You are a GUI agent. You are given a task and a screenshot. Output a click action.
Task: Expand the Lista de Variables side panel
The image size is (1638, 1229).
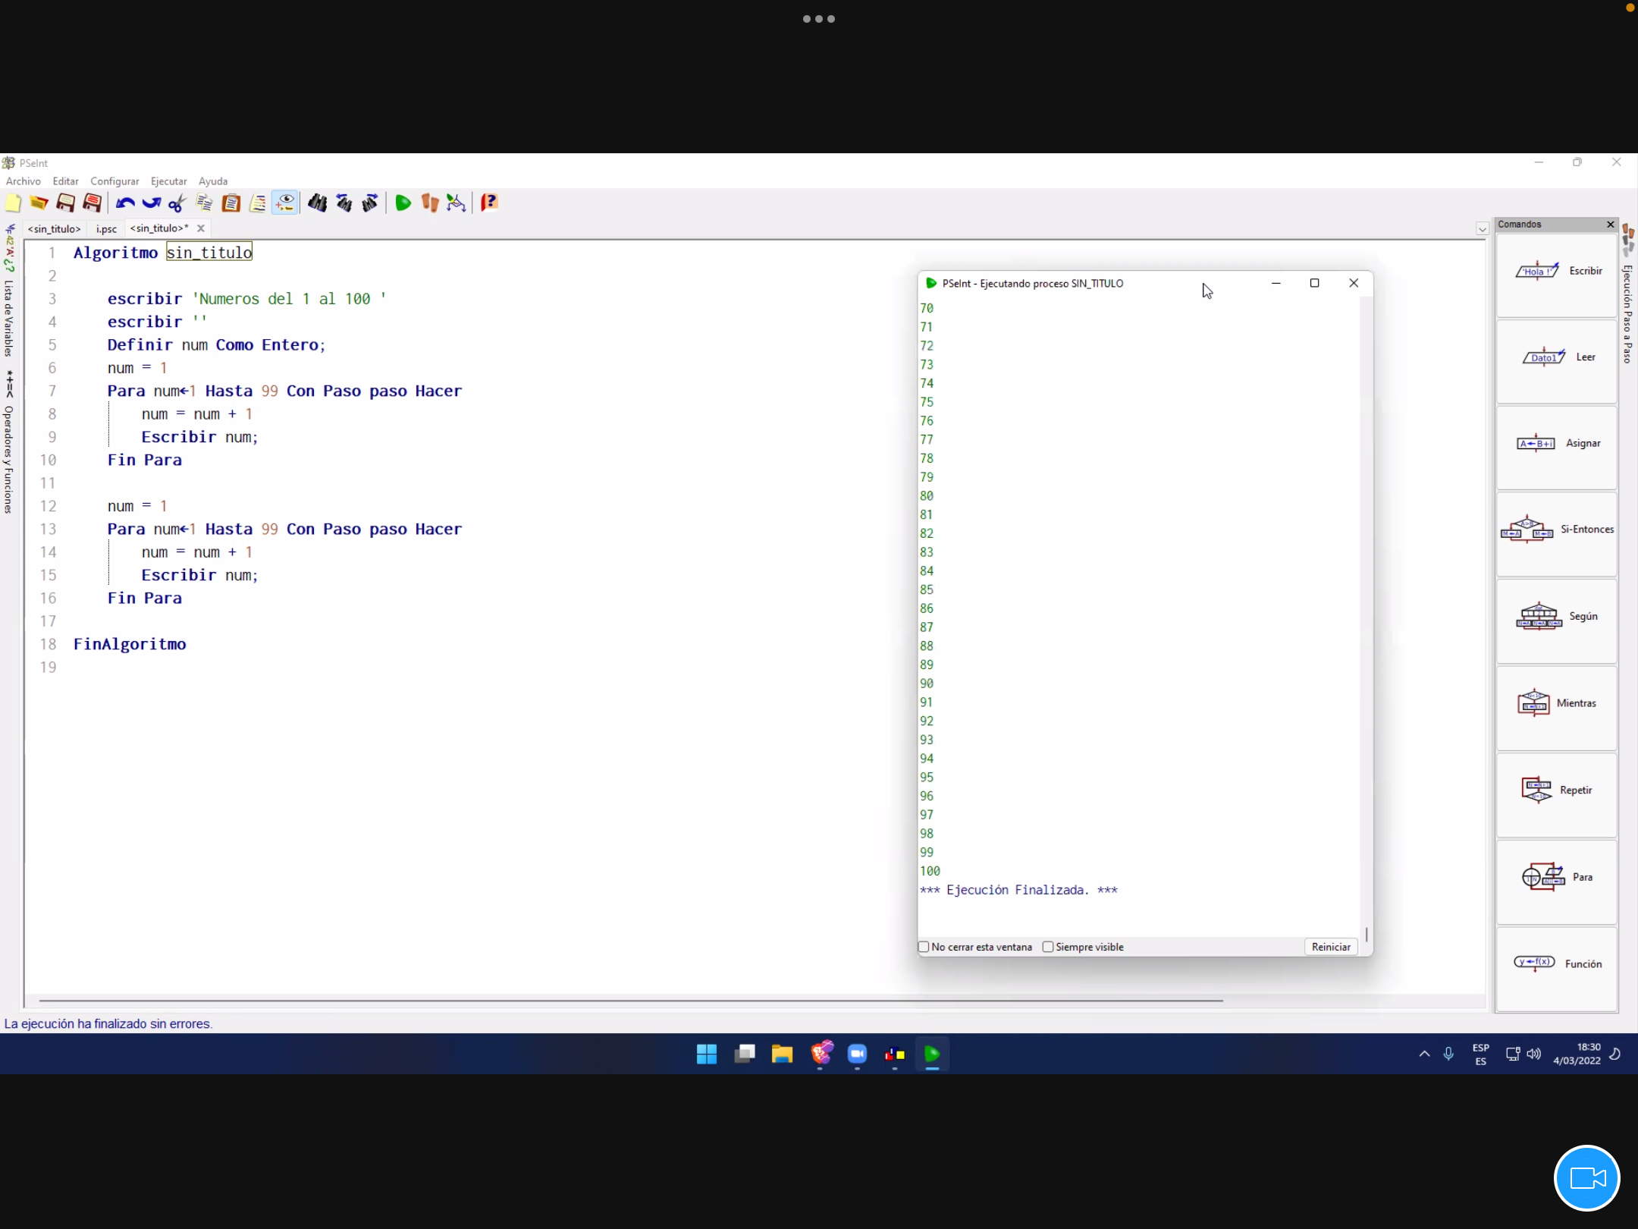point(9,317)
